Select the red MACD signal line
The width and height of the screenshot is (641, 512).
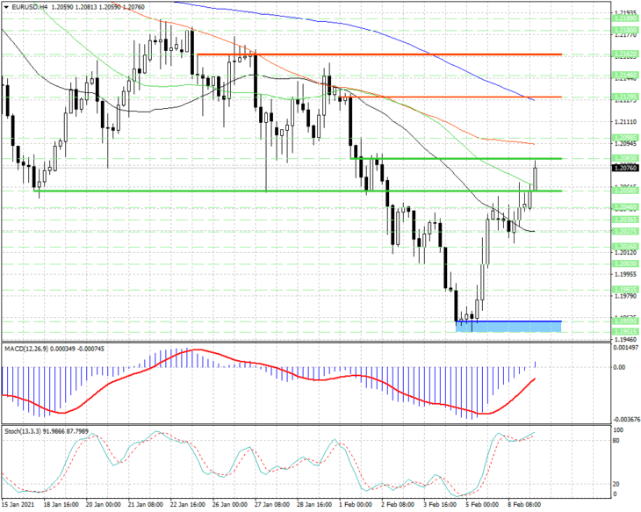270,382
